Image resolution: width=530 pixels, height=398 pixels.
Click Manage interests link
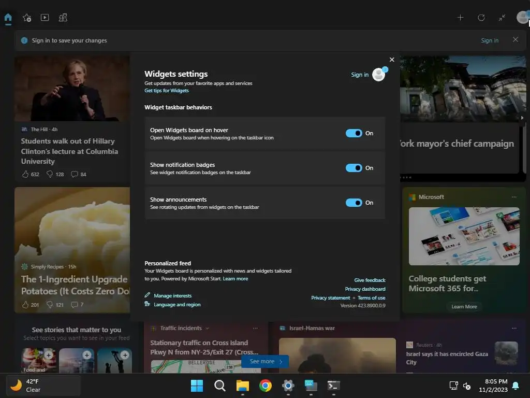pyautogui.click(x=172, y=296)
